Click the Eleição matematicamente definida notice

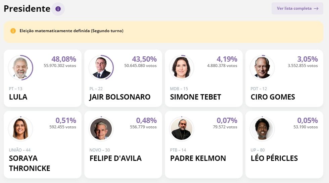click(x=72, y=31)
